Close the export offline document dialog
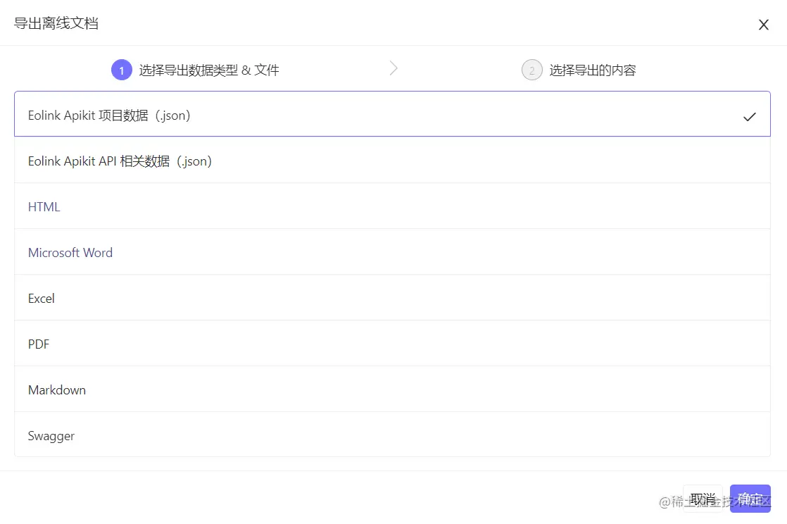 763,25
